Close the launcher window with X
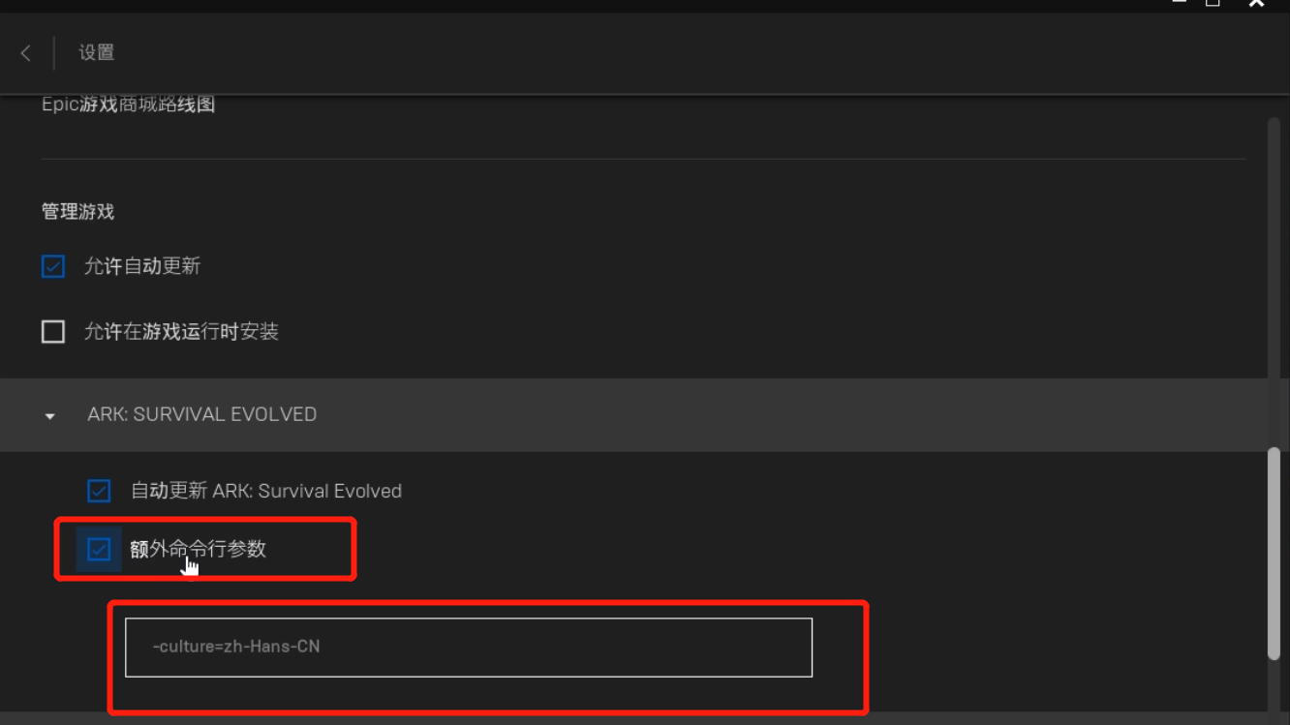 [x=1257, y=4]
